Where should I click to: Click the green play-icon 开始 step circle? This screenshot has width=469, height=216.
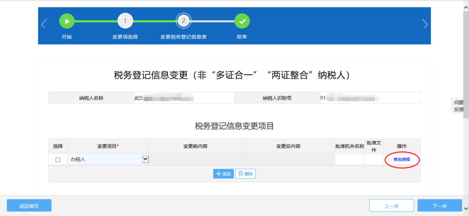coord(67,21)
